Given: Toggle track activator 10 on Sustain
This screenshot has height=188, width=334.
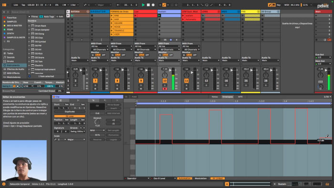Looking at the screenshot, I should (x=165, y=81).
